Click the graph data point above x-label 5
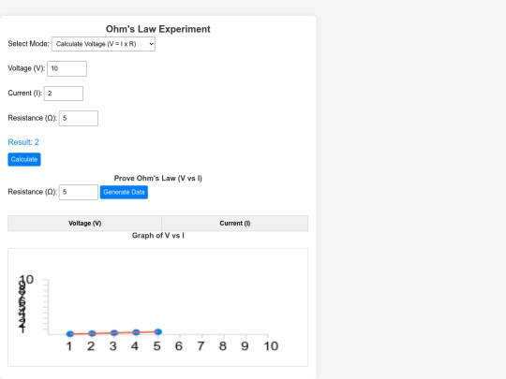 [x=157, y=331]
